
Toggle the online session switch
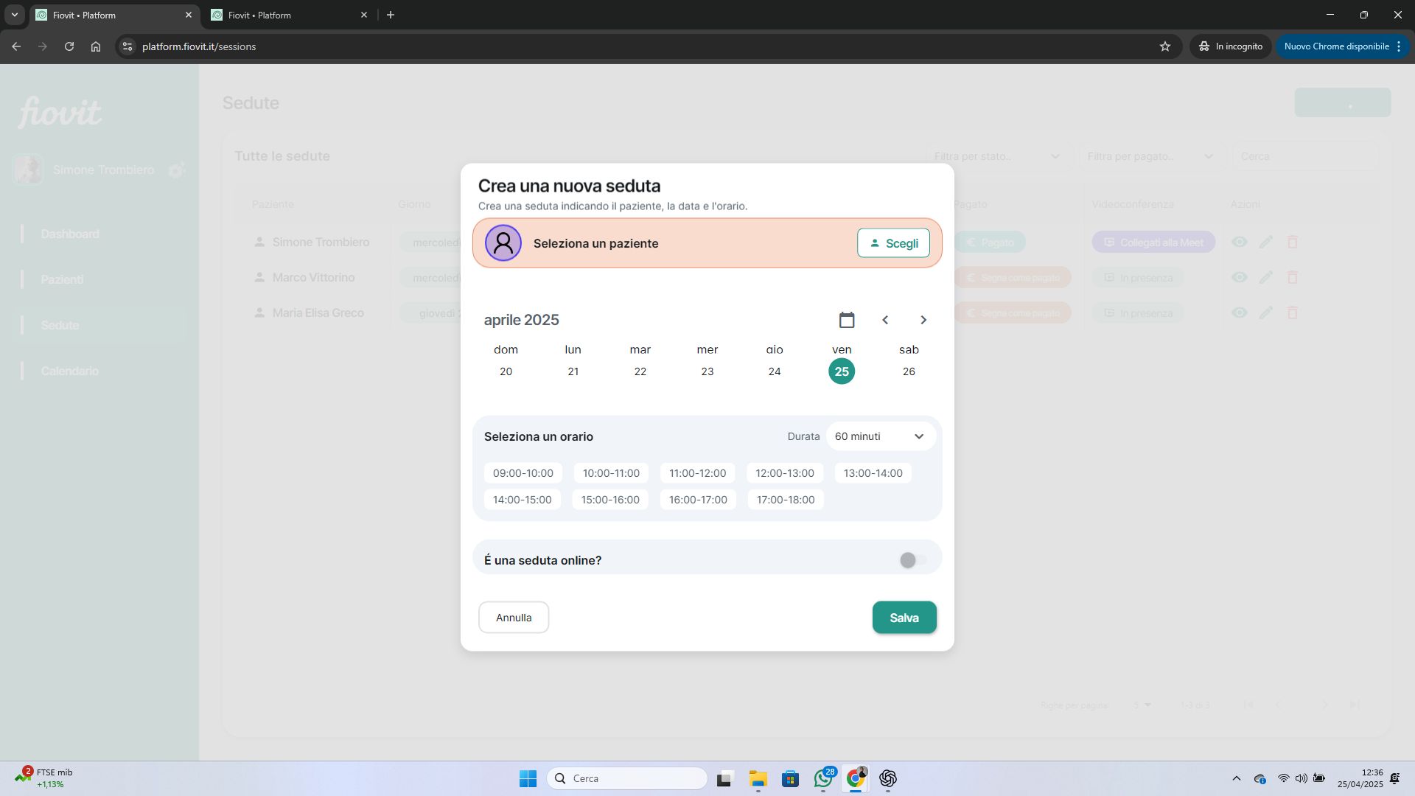click(913, 560)
